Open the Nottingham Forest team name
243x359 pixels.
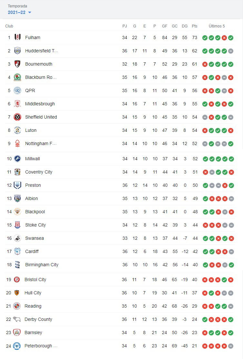pyautogui.click(x=41, y=143)
